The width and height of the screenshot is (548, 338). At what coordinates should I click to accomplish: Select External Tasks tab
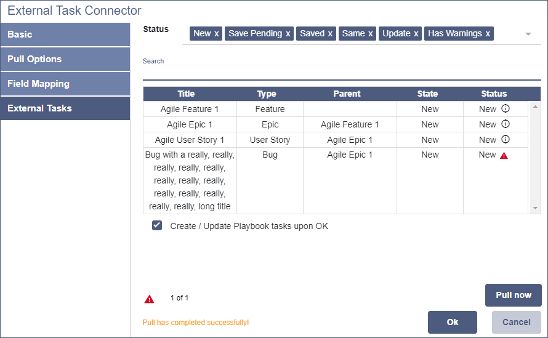click(65, 108)
